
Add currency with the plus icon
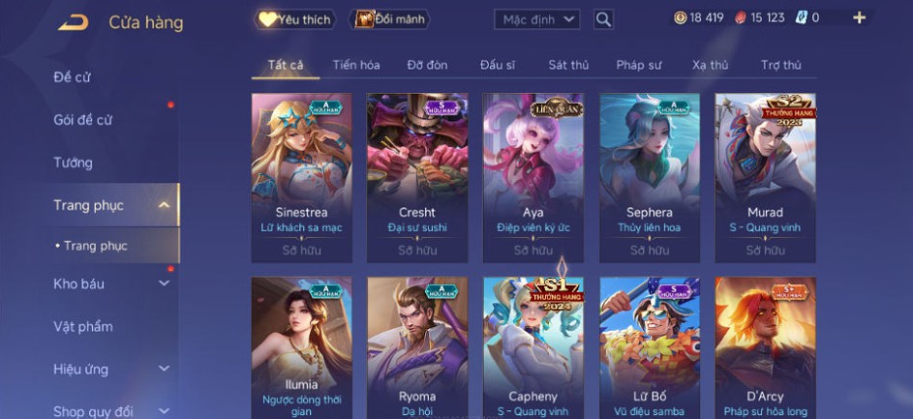click(x=860, y=18)
